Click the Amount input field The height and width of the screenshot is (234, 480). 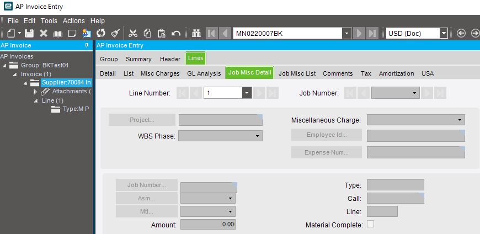[208, 225]
